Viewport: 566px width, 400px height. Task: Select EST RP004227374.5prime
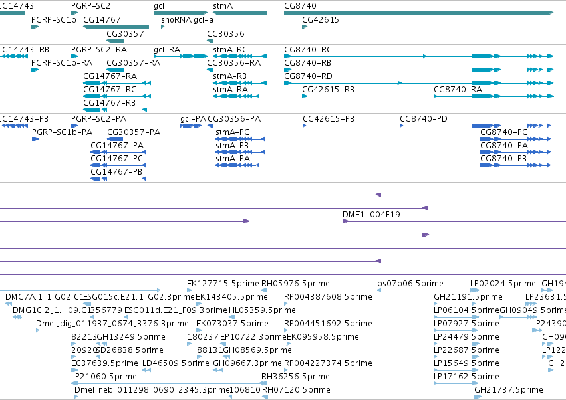coord(285,370)
